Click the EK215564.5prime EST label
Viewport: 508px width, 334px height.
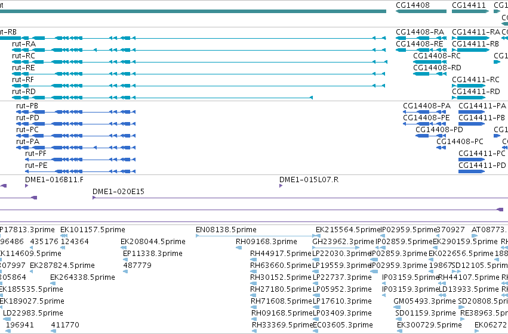click(x=347, y=230)
